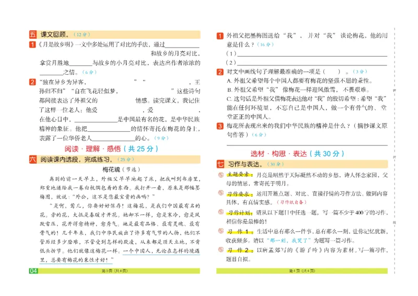418x296 pixels.
Task: Click the blank answer line (2)
Action: [312, 63]
